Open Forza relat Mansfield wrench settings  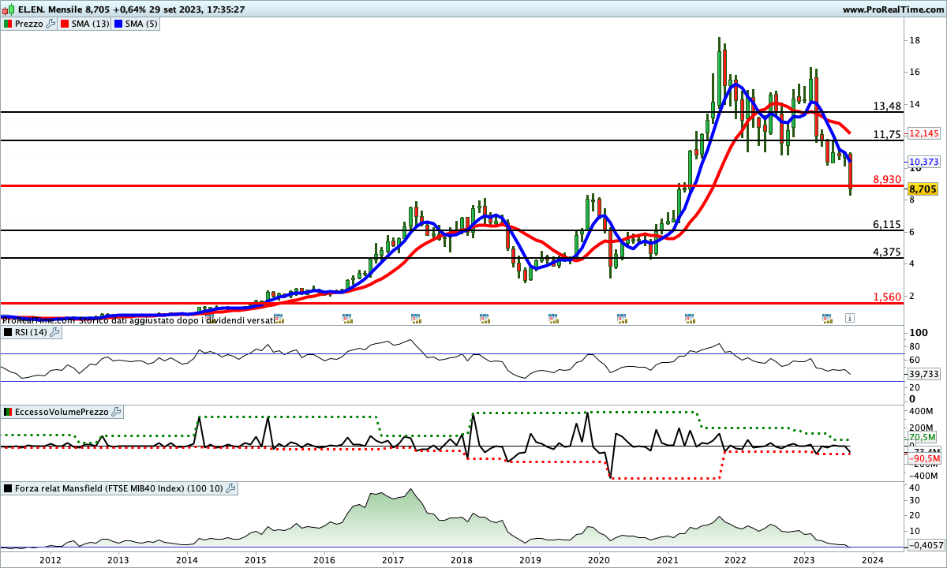[230, 488]
